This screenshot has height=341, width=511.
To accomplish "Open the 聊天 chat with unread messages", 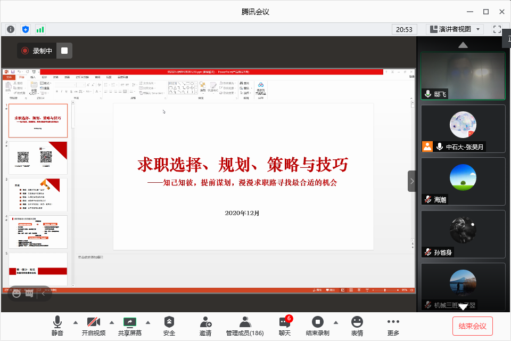I will tap(285, 326).
